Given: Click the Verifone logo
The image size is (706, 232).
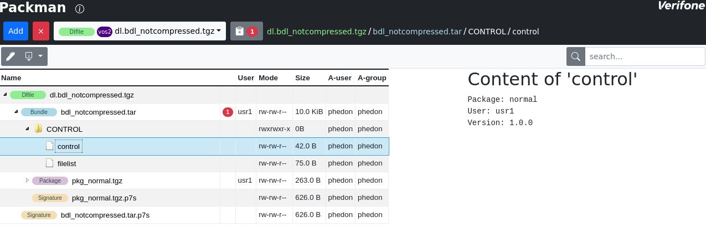Looking at the screenshot, I should click(681, 6).
